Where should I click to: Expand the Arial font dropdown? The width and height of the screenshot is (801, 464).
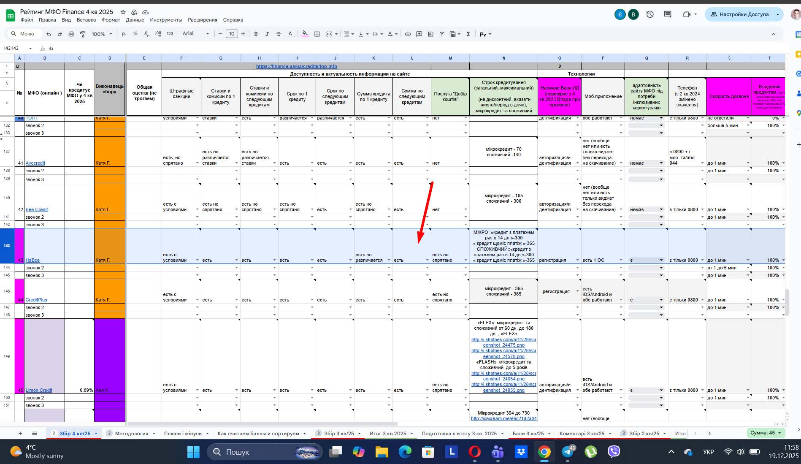pos(196,34)
